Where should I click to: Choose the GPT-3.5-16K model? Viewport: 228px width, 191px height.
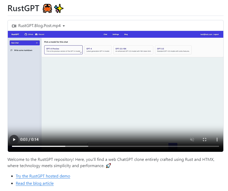(x=133, y=50)
